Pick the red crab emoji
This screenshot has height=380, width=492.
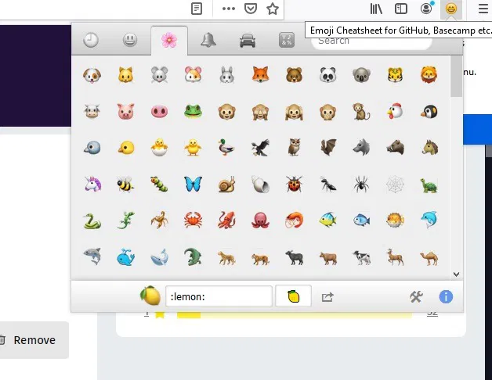click(x=193, y=219)
